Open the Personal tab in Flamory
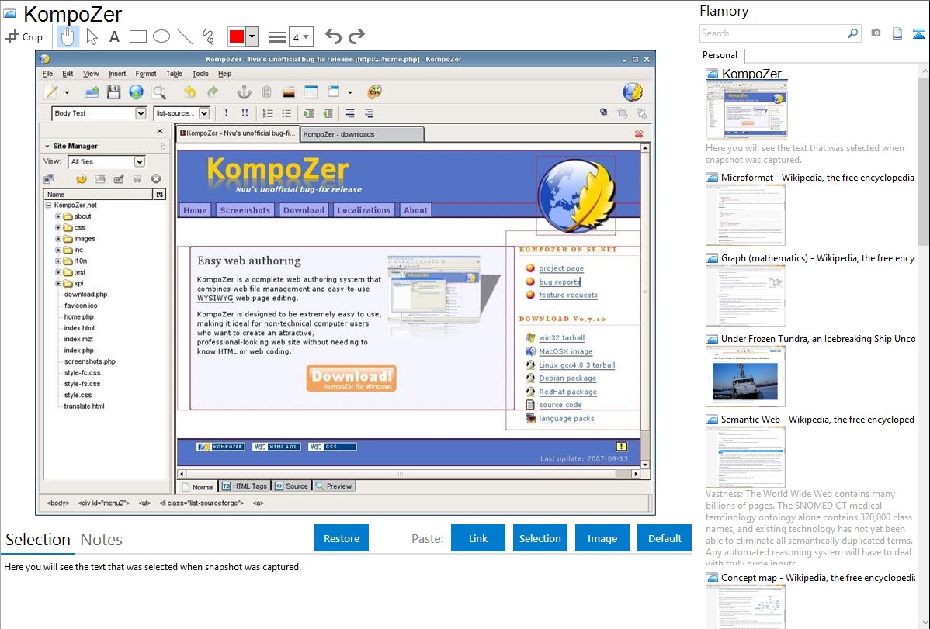Viewport: 930px width, 629px height. pyautogui.click(x=720, y=55)
